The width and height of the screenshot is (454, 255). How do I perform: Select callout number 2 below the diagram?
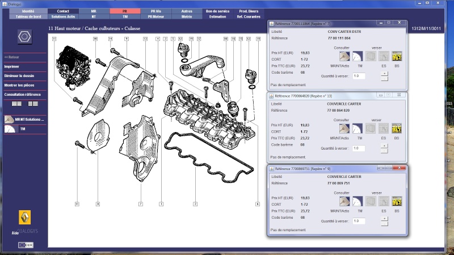pos(195,204)
